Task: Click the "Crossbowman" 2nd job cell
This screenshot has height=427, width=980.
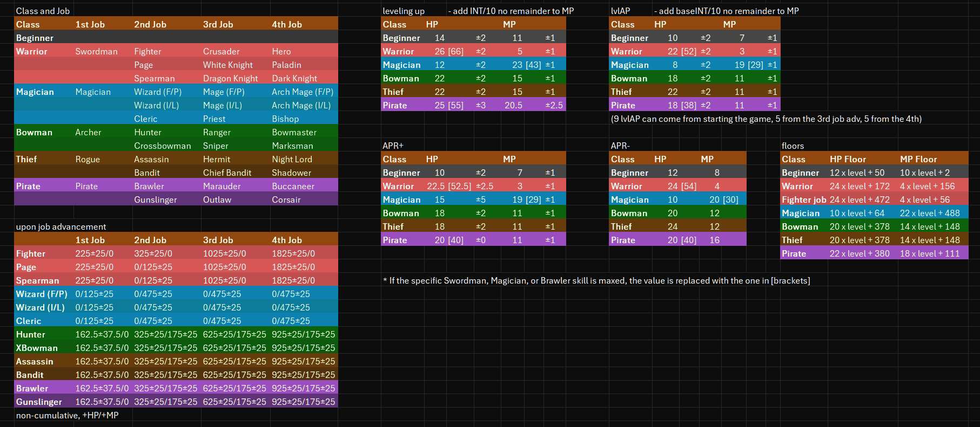Action: coord(162,146)
